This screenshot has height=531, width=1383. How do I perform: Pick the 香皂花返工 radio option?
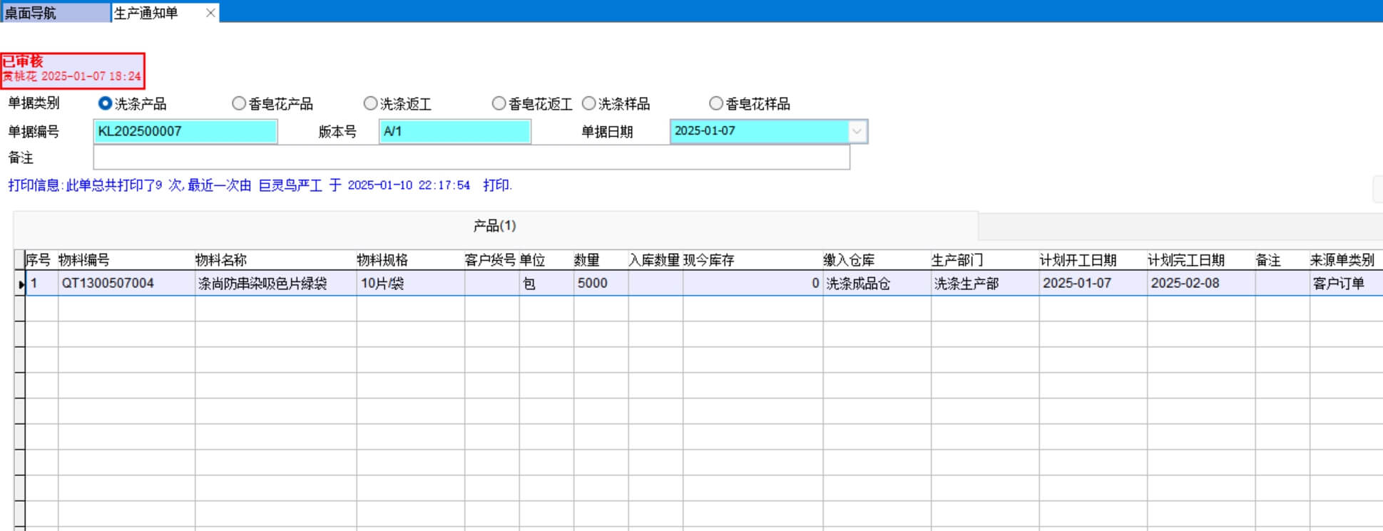pyautogui.click(x=499, y=104)
